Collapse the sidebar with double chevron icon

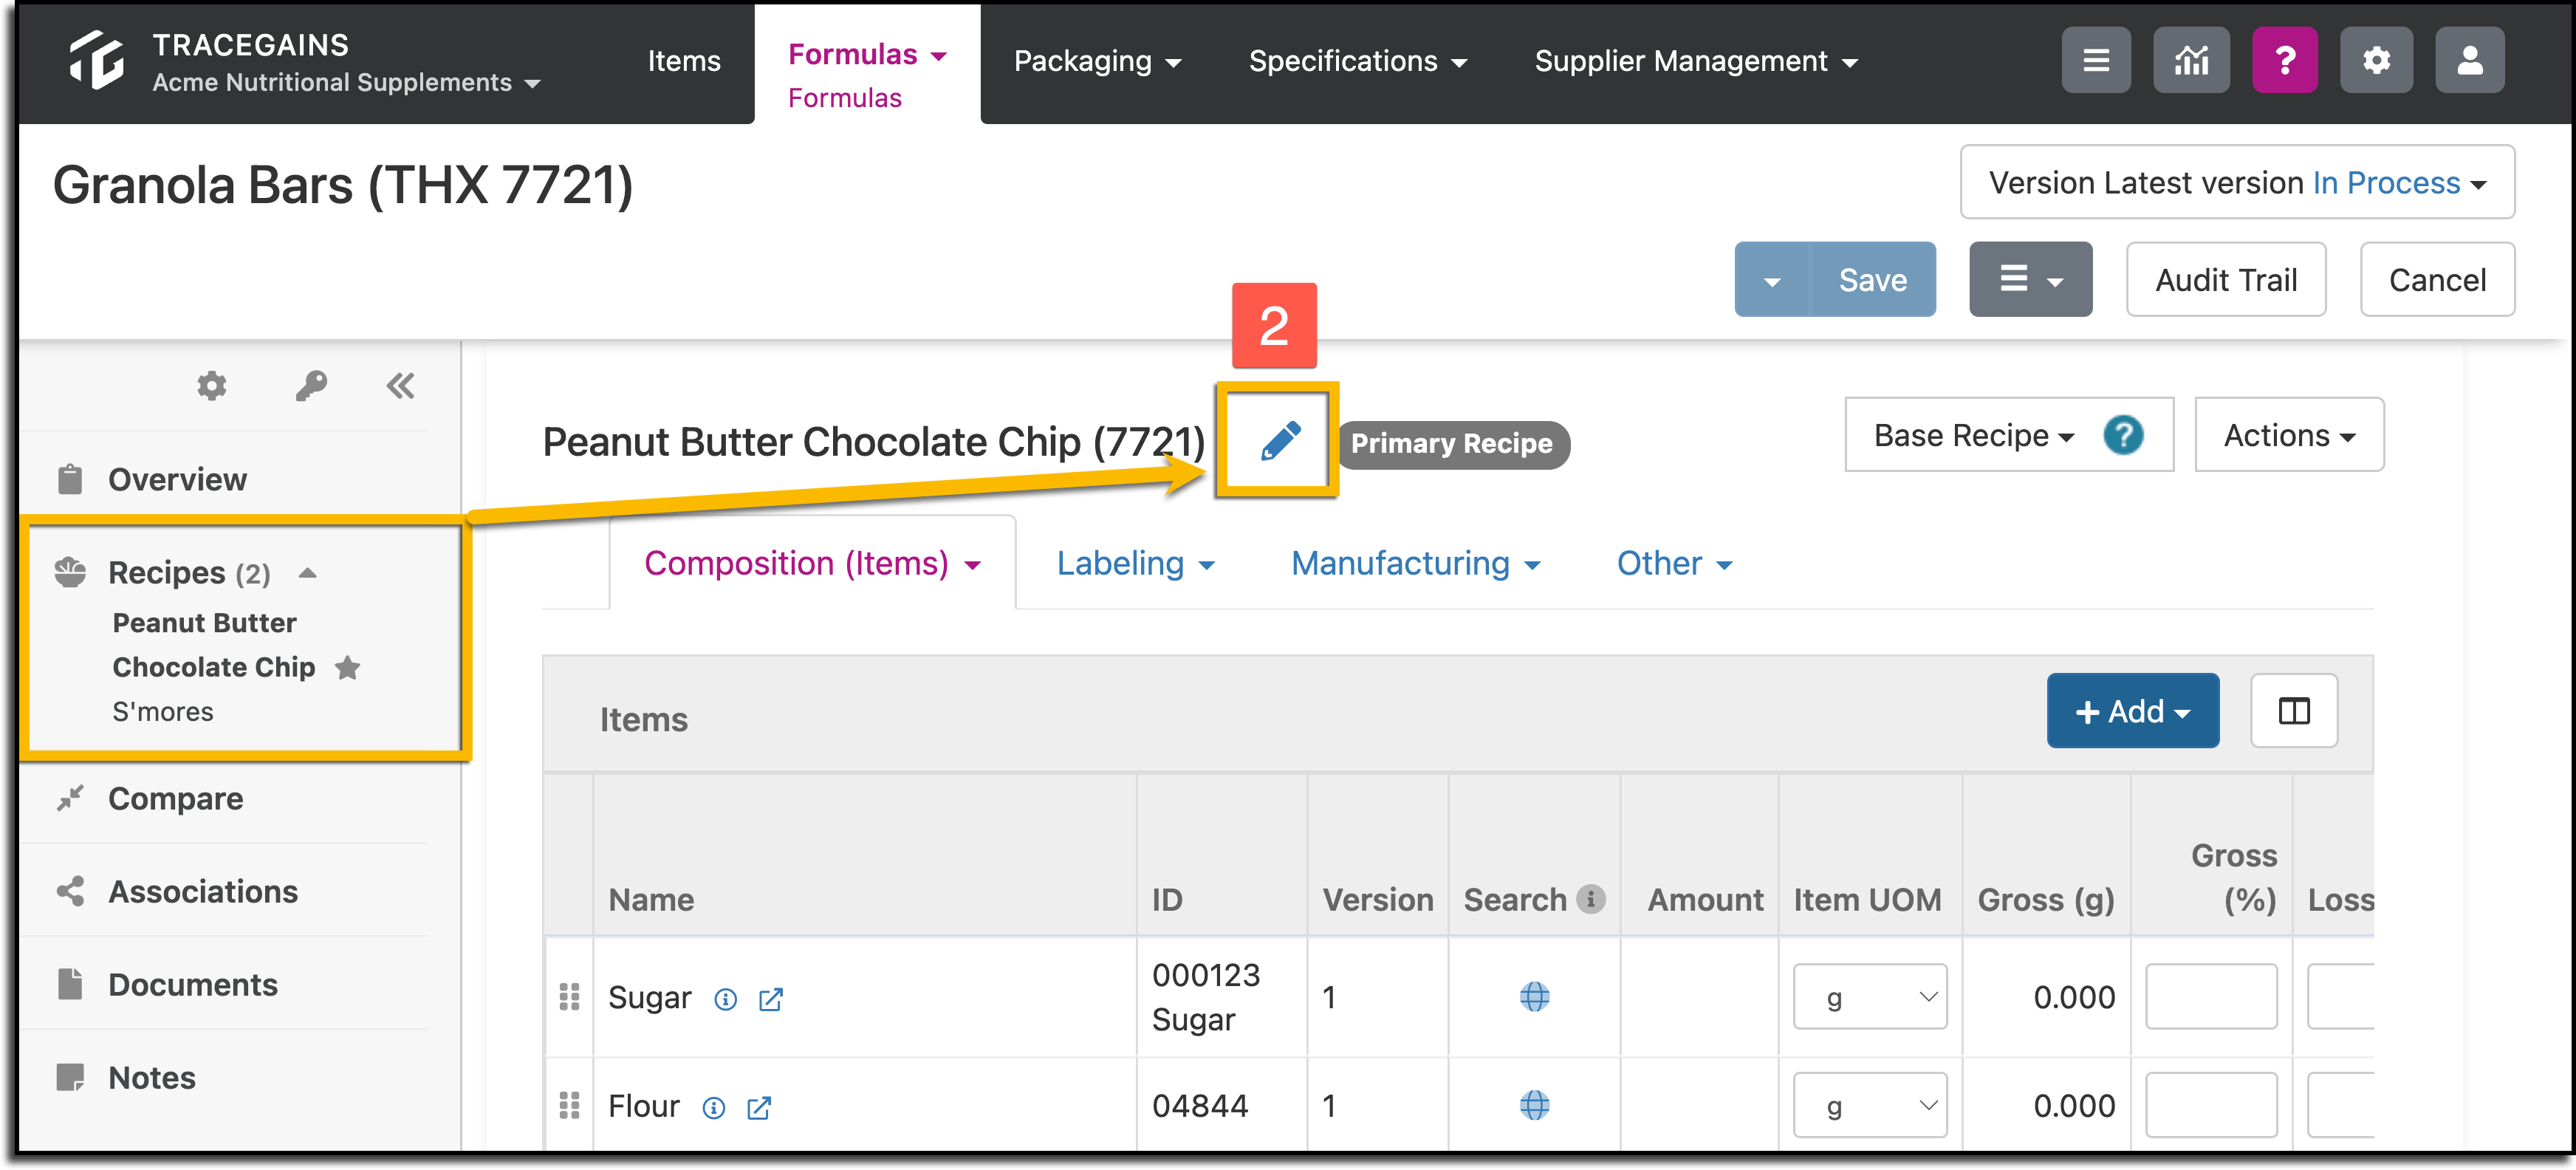coord(400,386)
